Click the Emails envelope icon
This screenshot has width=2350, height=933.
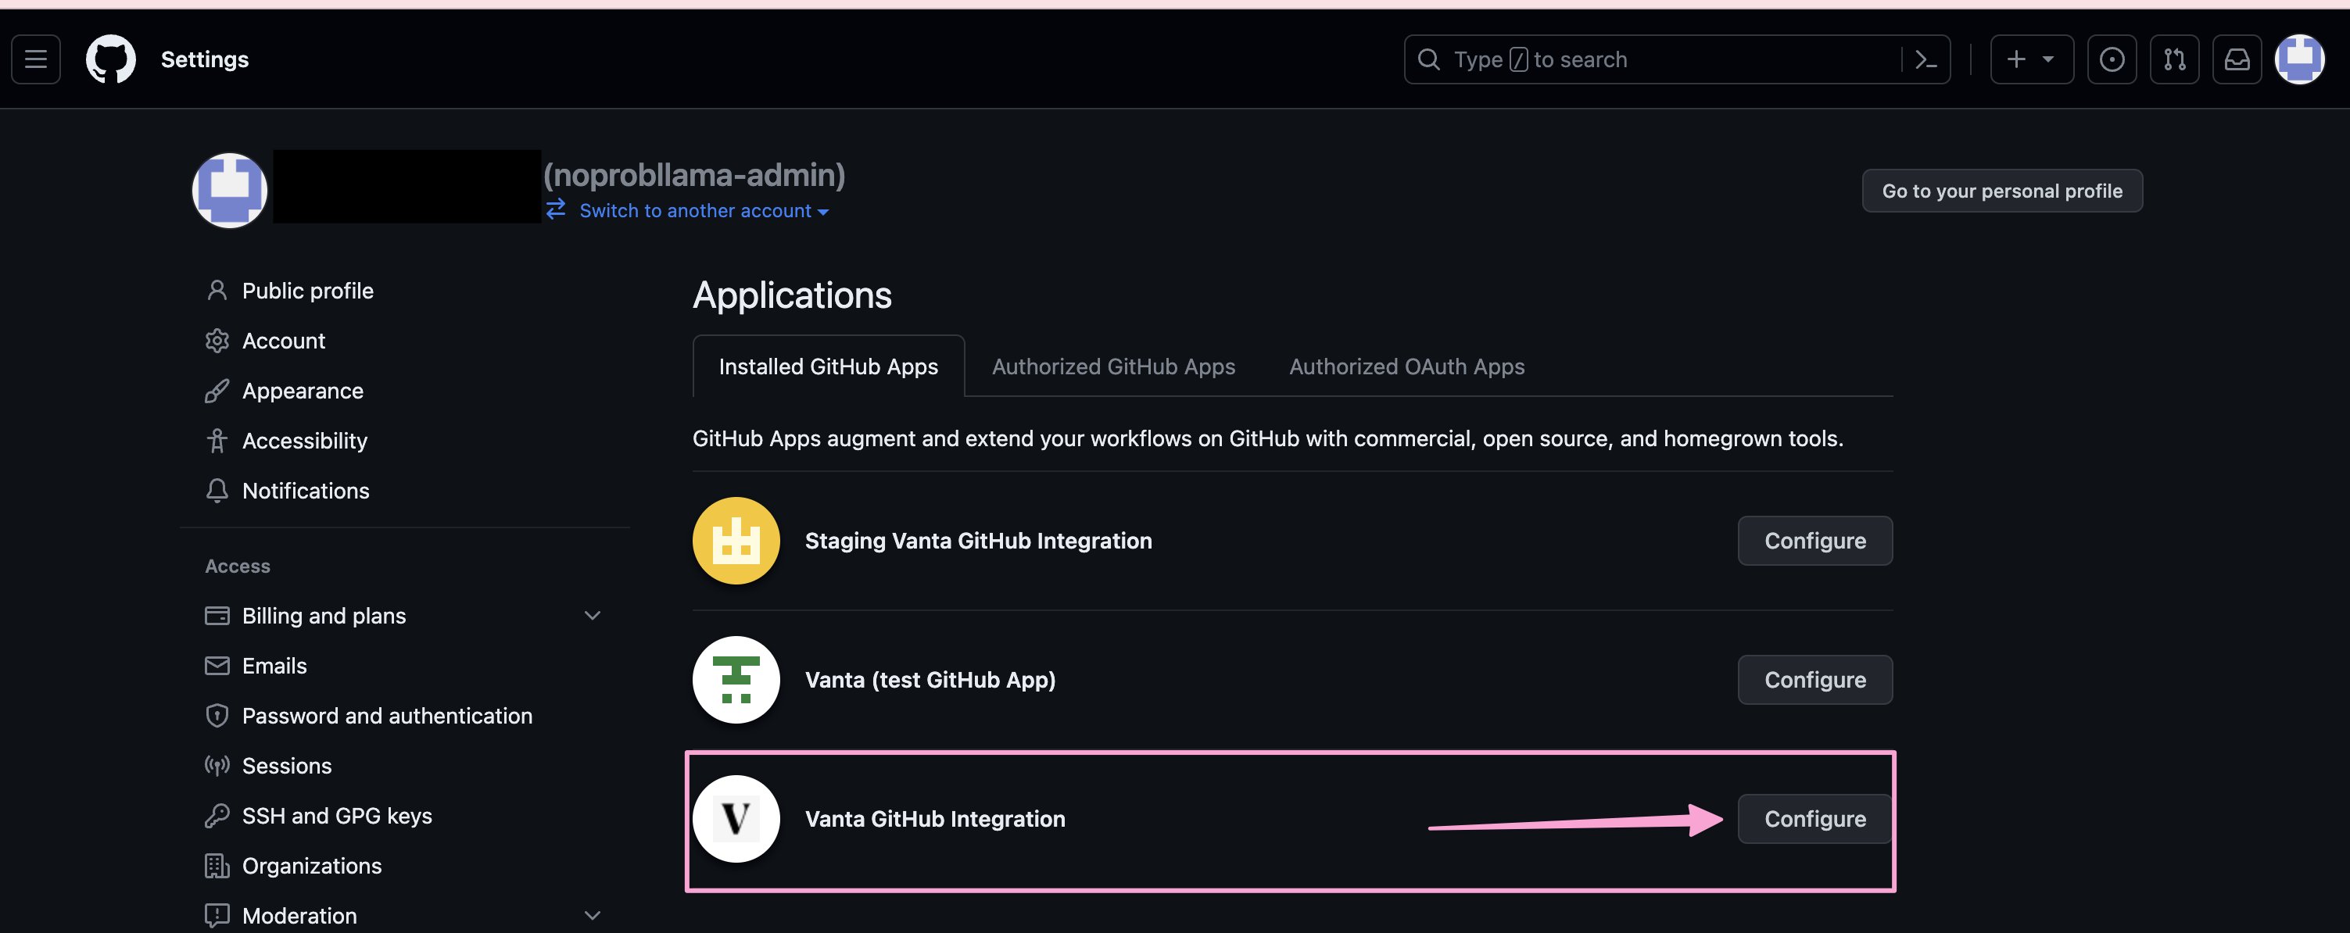[x=217, y=666]
